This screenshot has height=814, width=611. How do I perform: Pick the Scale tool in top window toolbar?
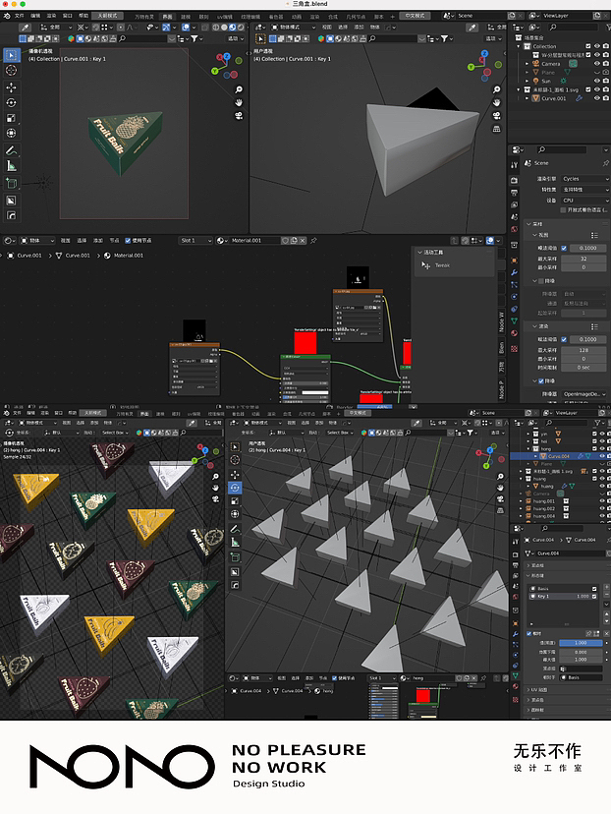click(12, 118)
